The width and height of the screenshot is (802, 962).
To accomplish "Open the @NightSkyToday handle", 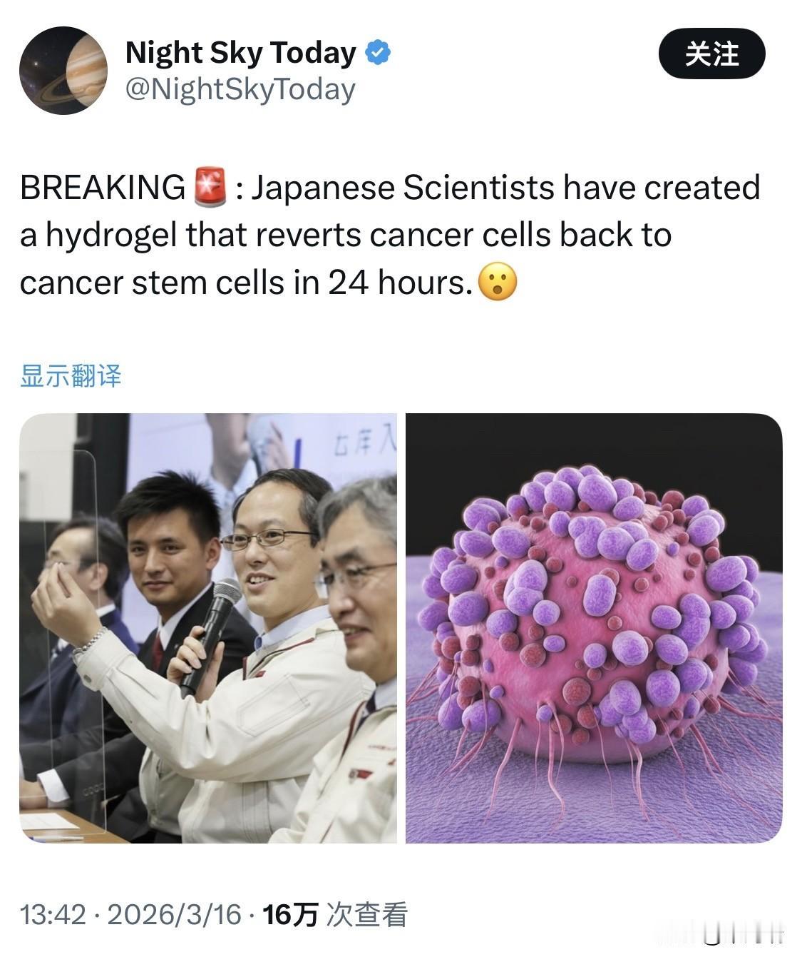I will point(240,90).
